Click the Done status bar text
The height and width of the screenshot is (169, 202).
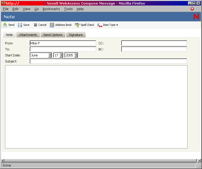pyautogui.click(x=7, y=165)
